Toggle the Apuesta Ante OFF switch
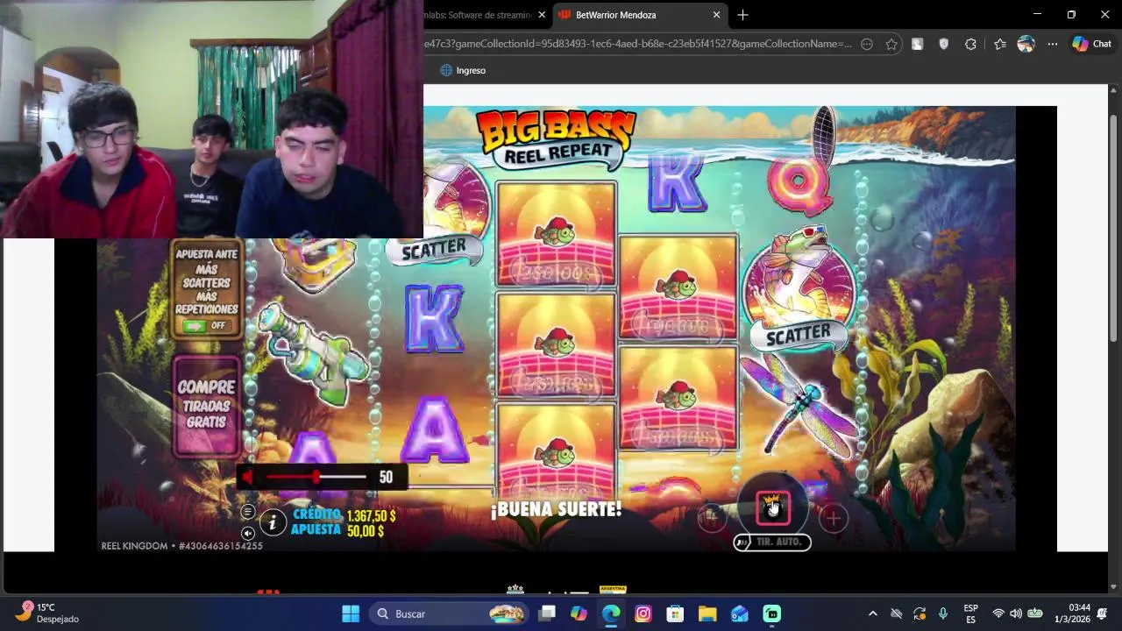The image size is (1122, 631). coord(205,325)
